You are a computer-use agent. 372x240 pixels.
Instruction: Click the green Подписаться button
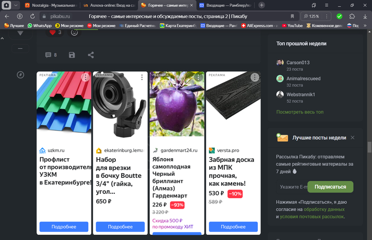point(331,187)
